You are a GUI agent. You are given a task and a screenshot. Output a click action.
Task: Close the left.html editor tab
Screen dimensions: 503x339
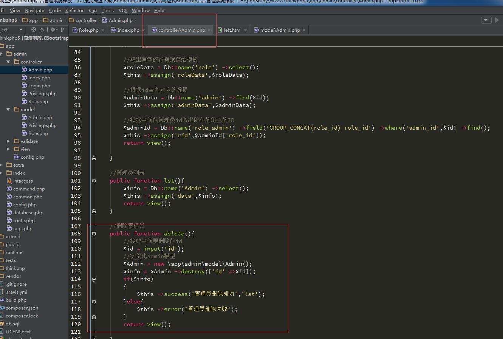point(246,30)
